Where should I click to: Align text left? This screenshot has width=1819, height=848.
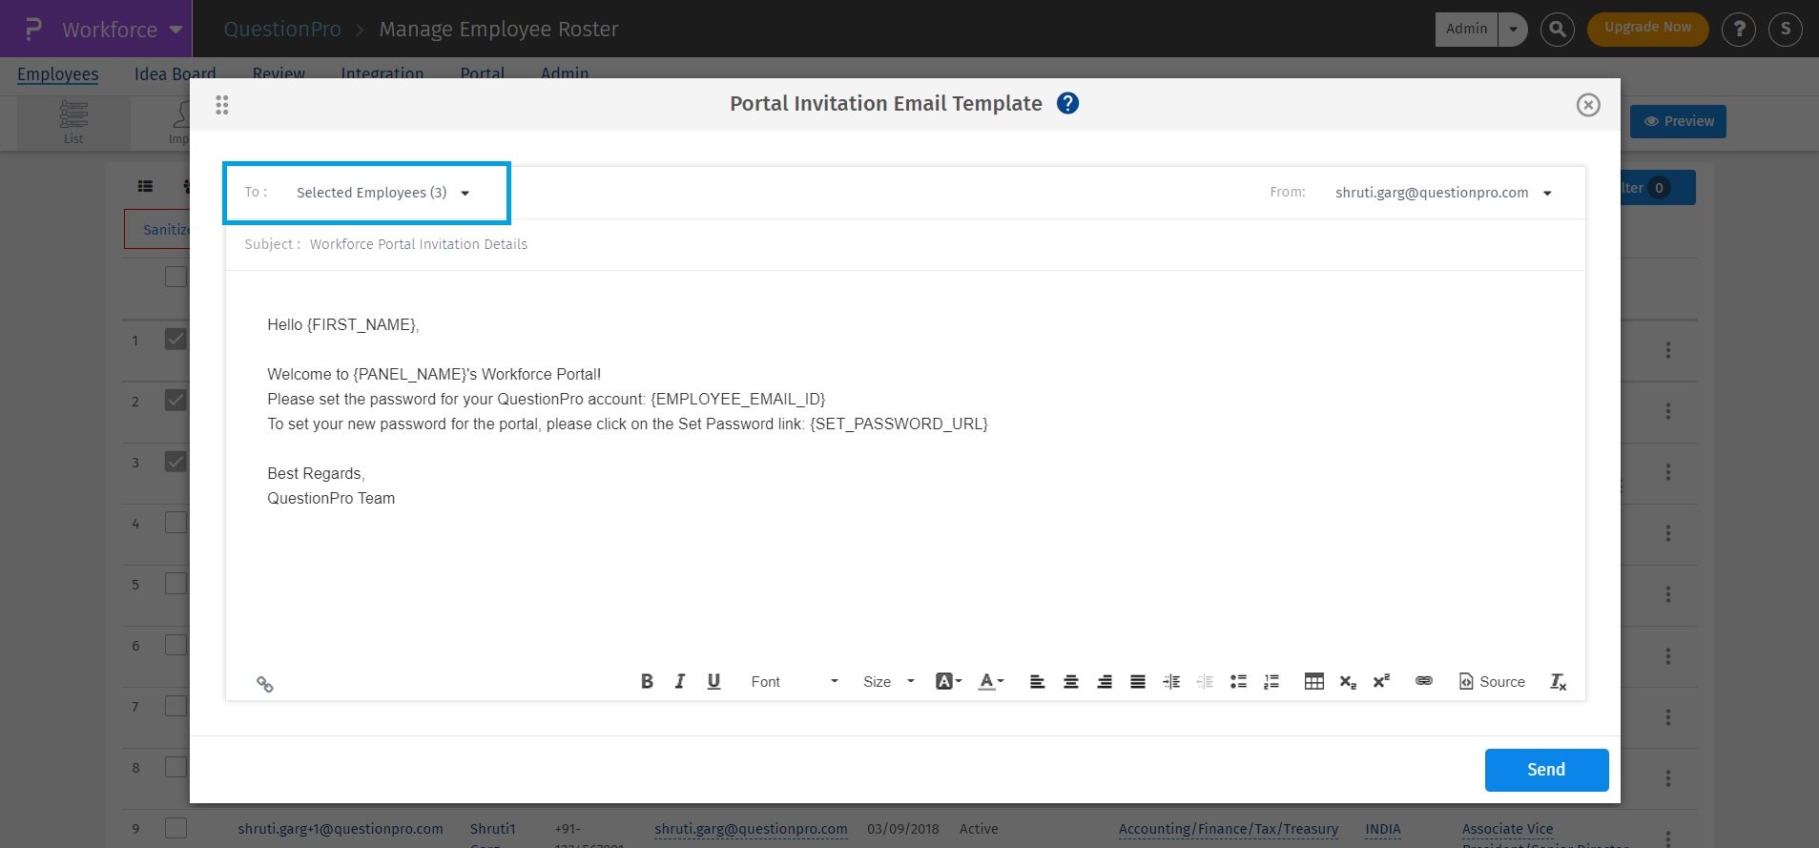pos(1037,681)
